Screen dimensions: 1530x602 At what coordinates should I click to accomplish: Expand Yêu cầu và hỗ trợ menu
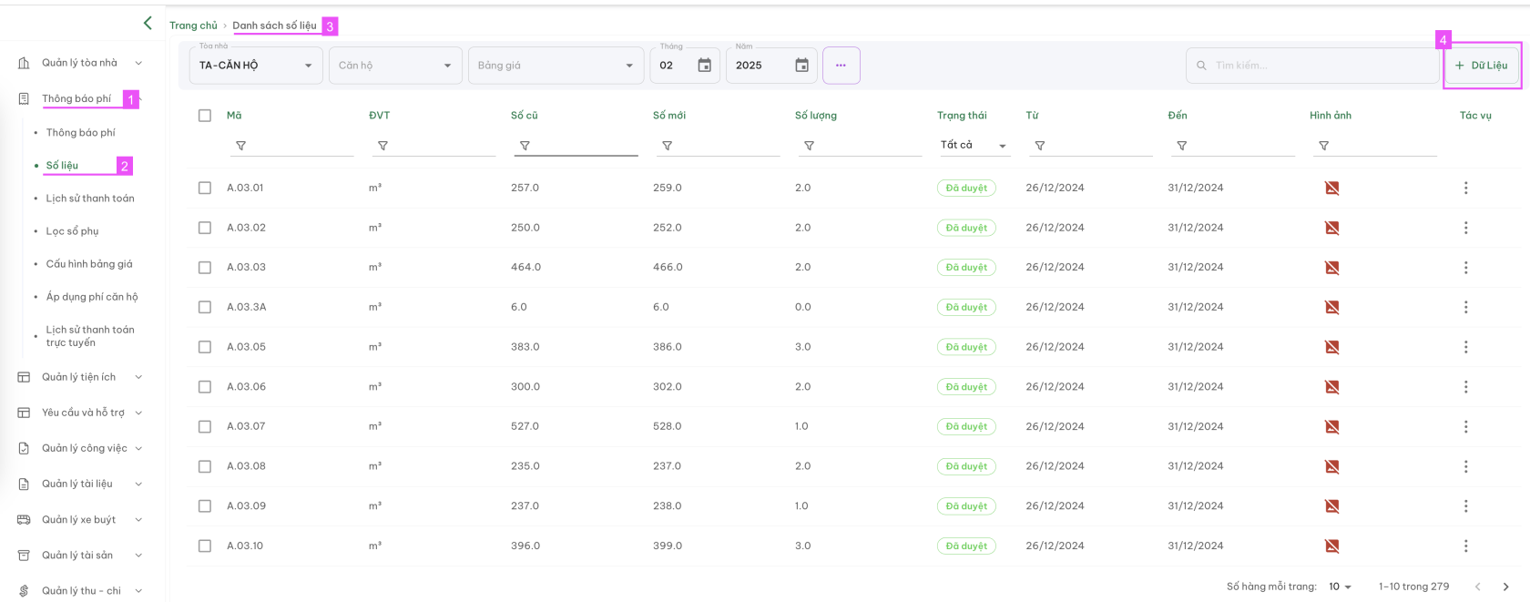coord(80,413)
